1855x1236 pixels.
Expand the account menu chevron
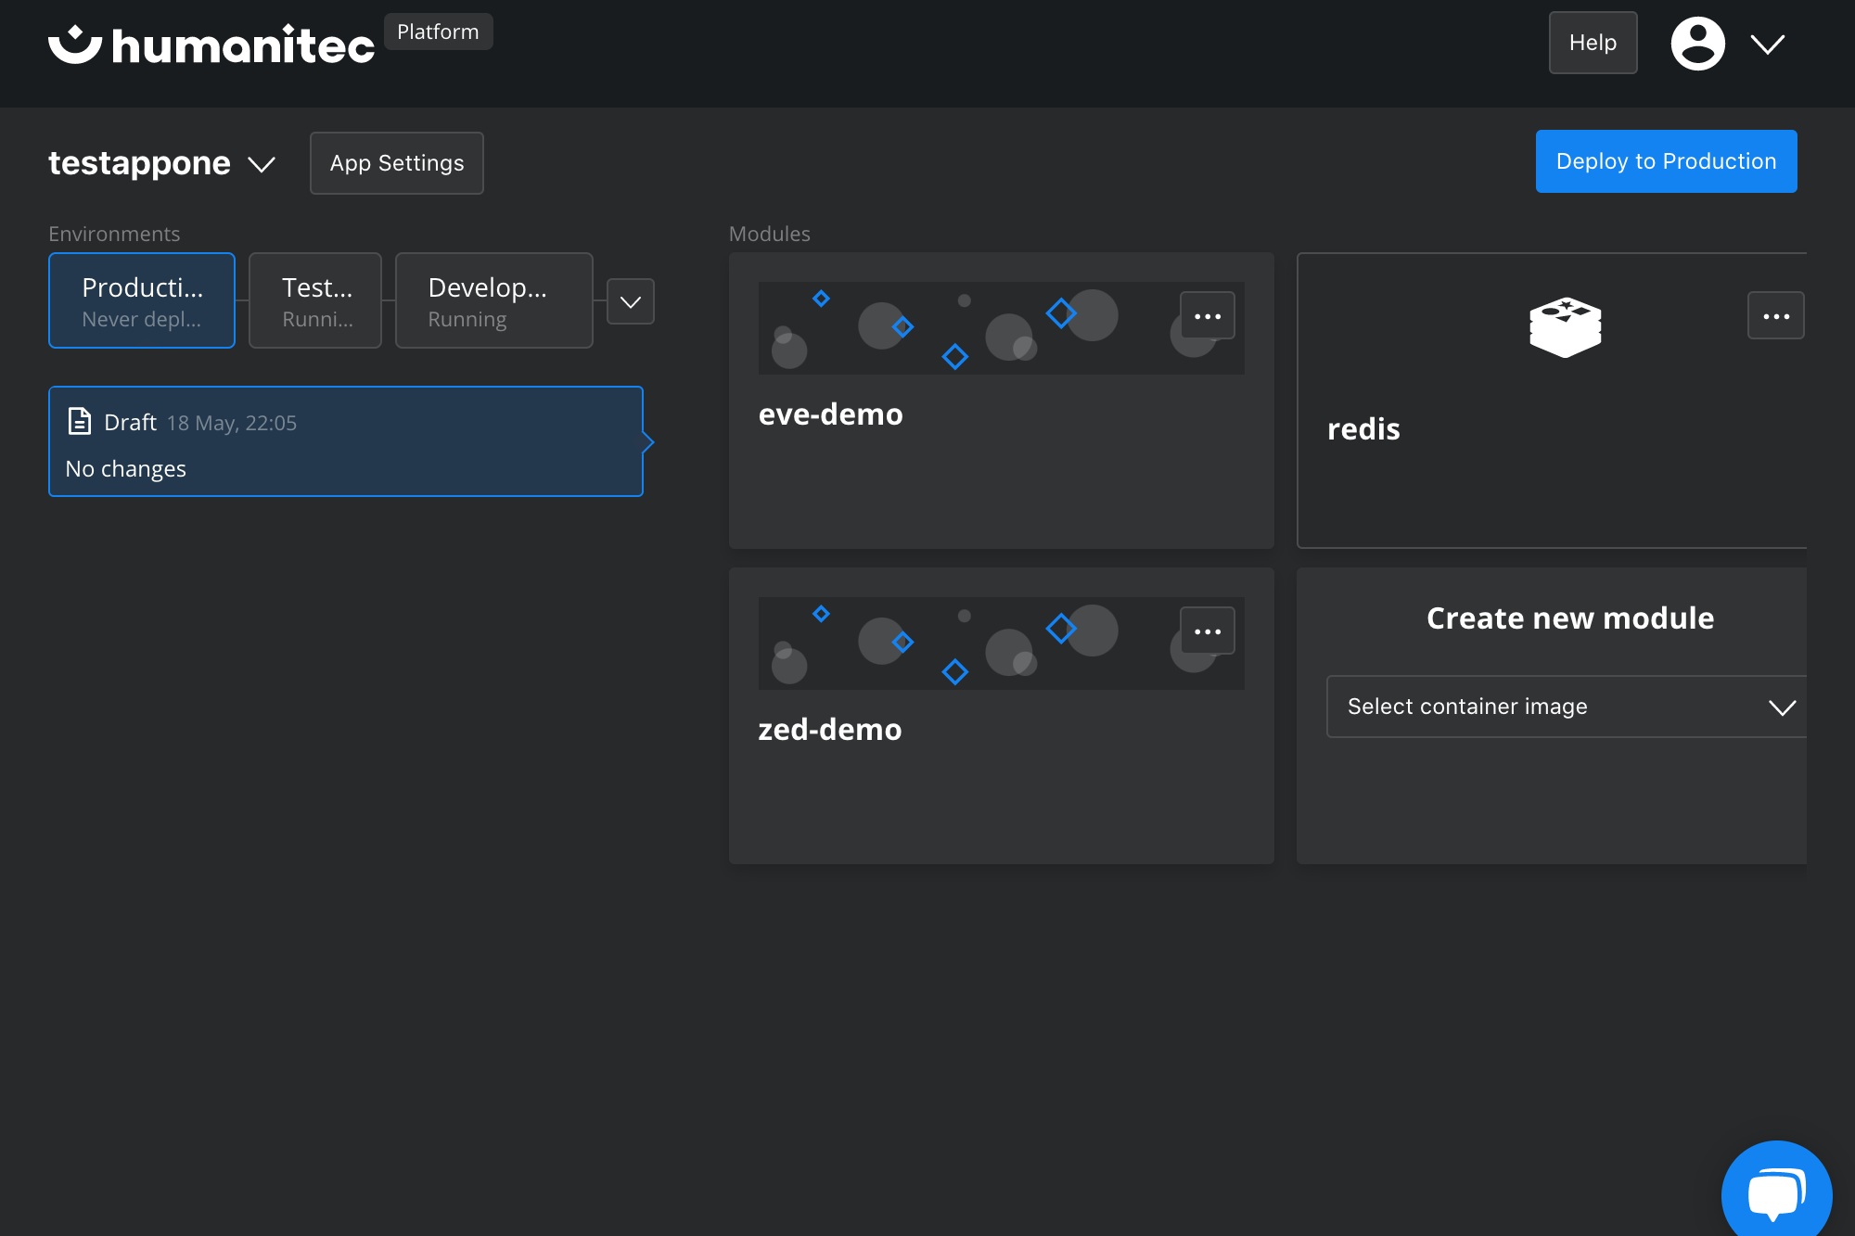(1768, 44)
